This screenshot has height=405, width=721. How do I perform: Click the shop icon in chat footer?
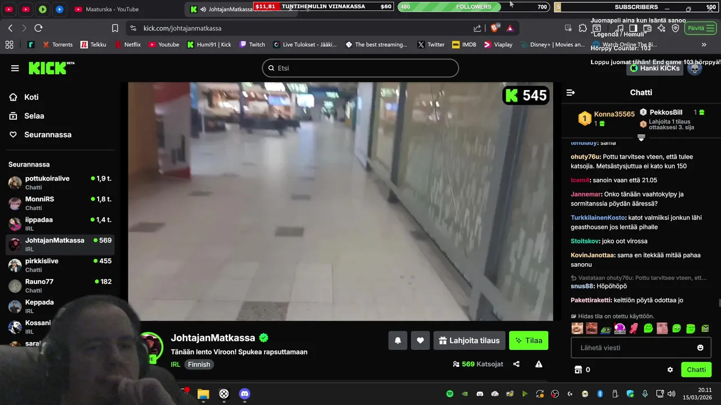577,370
